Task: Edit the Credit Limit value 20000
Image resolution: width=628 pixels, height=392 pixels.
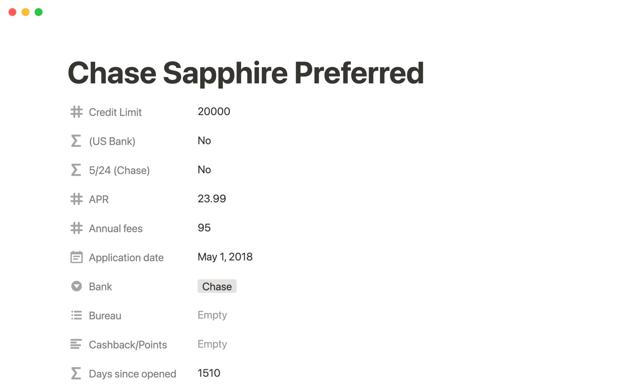Action: [214, 112]
